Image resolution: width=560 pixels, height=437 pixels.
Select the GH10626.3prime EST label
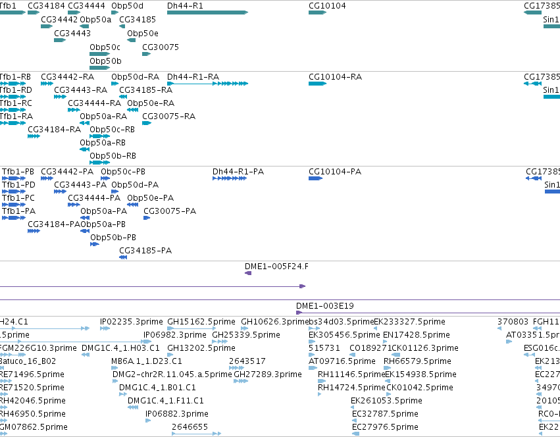coord(274,322)
